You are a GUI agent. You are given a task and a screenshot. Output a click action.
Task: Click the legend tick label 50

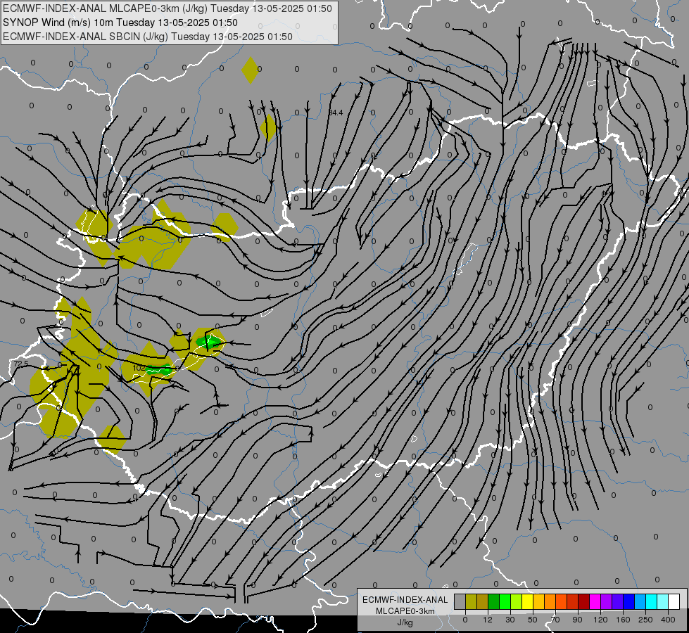(533, 620)
